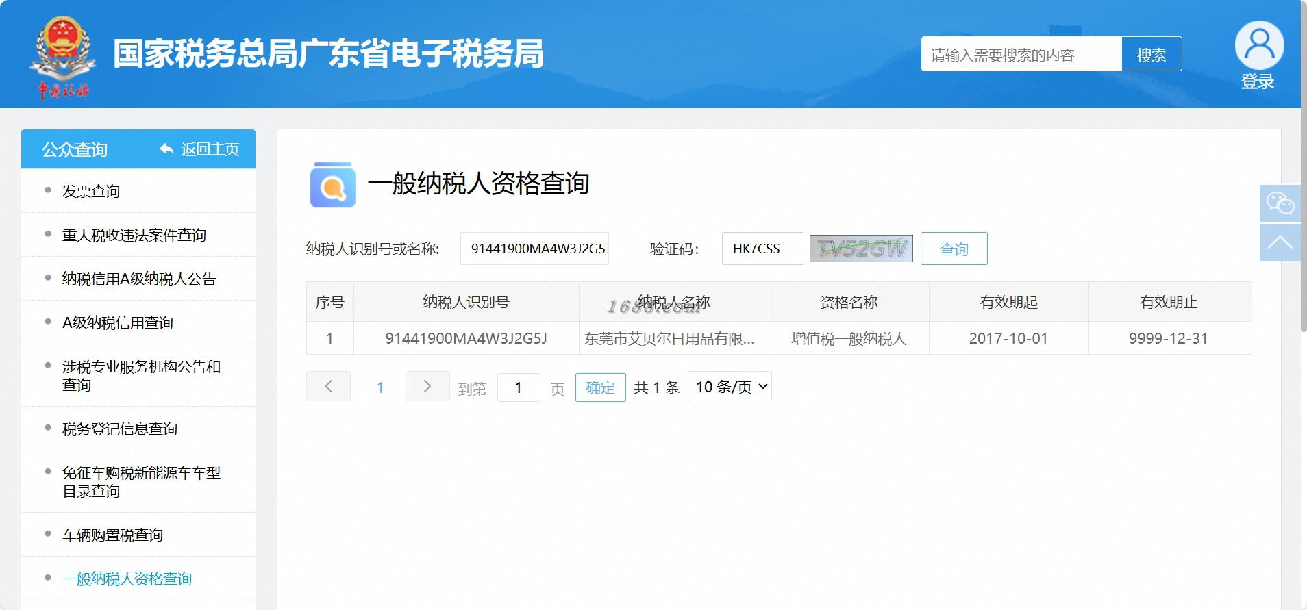Click the return arrow beside 返回主页
Viewport: 1307px width, 610px height.
pyautogui.click(x=166, y=149)
